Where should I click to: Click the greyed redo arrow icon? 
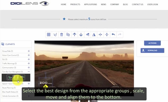pyautogui.click(x=120, y=34)
